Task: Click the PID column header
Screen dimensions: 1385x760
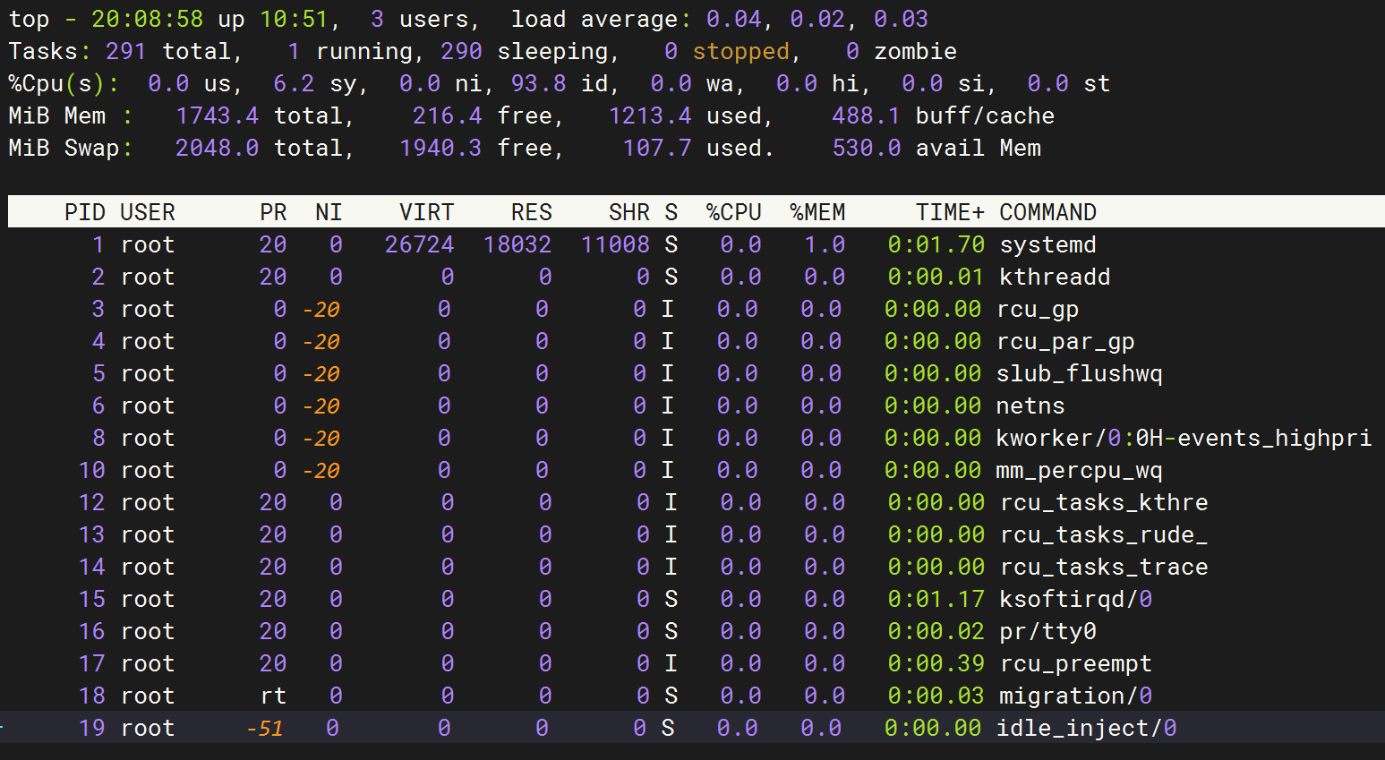Action: pos(84,212)
